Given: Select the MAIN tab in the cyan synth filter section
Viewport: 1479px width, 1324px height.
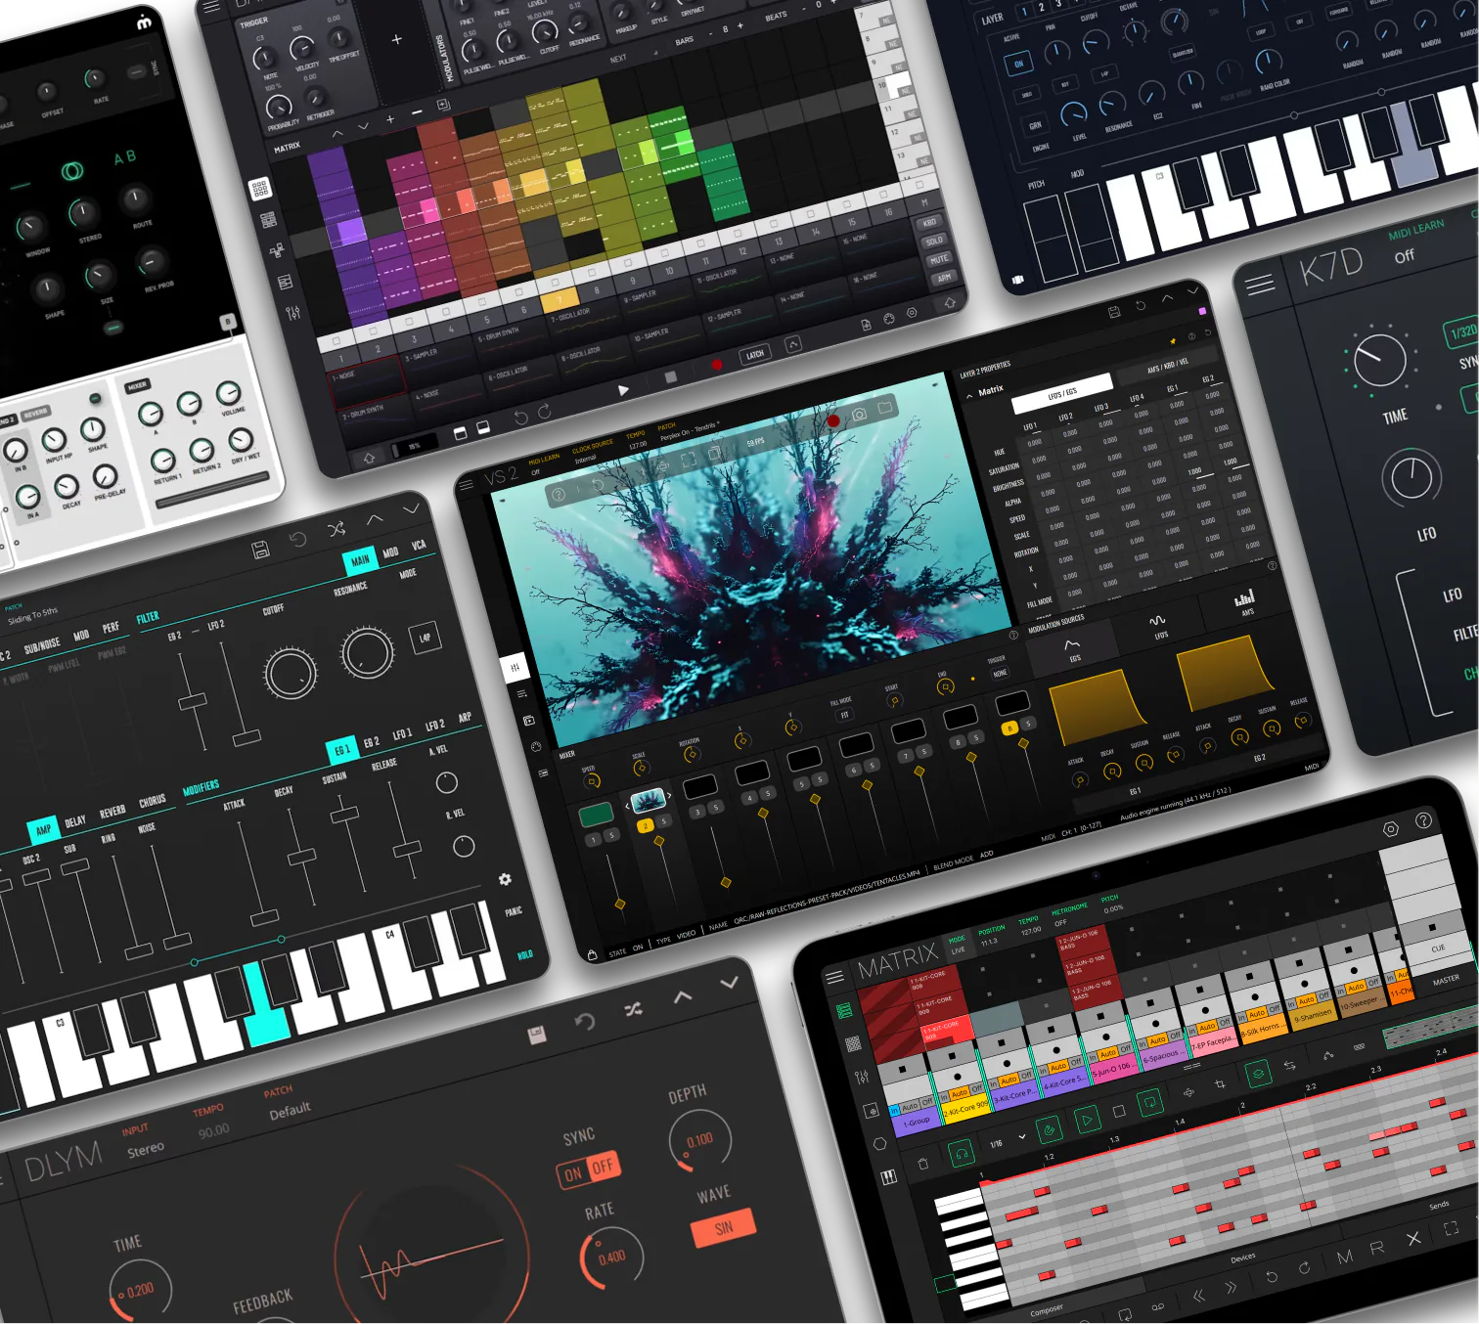Looking at the screenshot, I should pyautogui.click(x=360, y=560).
